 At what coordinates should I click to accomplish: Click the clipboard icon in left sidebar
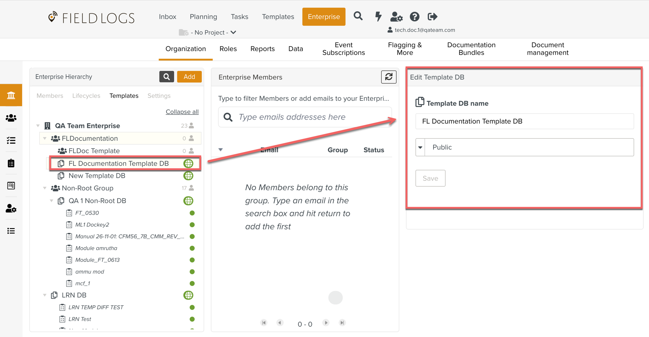[x=11, y=163]
